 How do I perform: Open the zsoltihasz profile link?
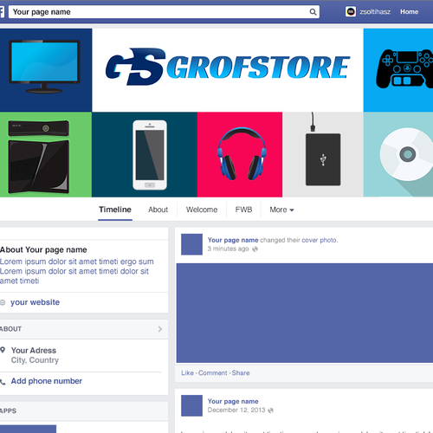coord(375,12)
